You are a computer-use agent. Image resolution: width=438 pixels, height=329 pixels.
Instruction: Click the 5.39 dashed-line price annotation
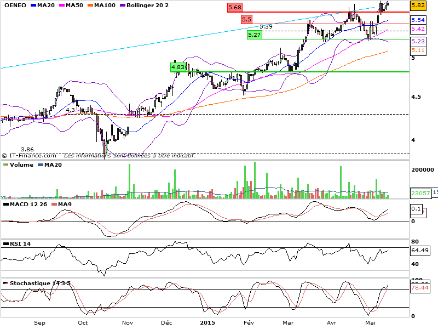(266, 27)
